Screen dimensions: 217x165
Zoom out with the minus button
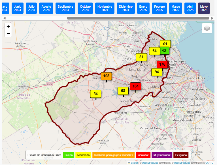pos(8,33)
